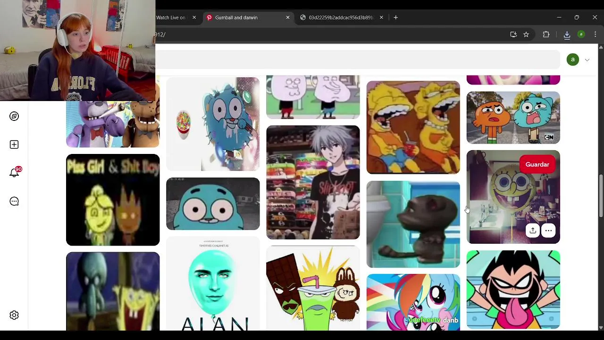The image size is (604, 340).
Task: Save the SpongeBob pin with Guardar
Action: click(537, 164)
